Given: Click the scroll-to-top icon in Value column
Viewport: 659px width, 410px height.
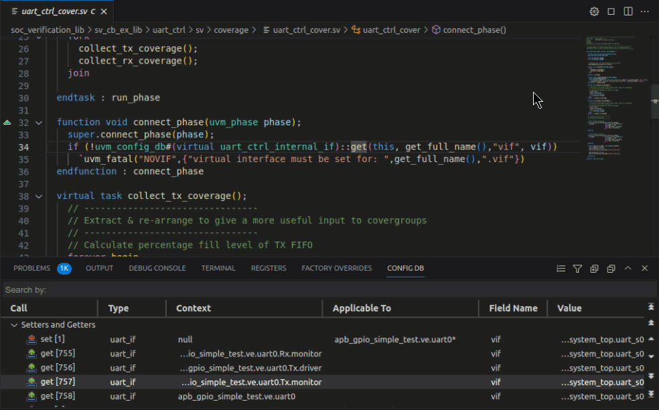Looking at the screenshot, I should click(x=649, y=308).
